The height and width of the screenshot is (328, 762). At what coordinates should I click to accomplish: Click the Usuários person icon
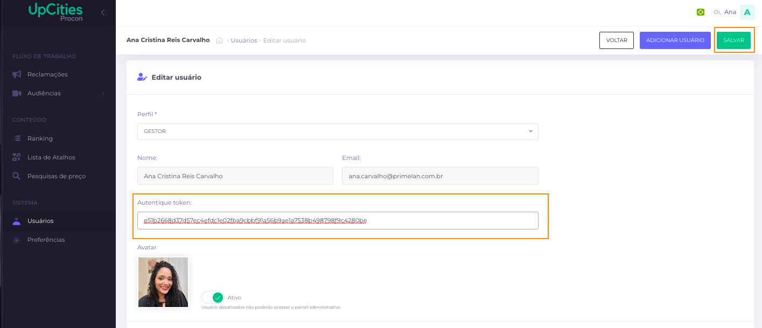[17, 221]
